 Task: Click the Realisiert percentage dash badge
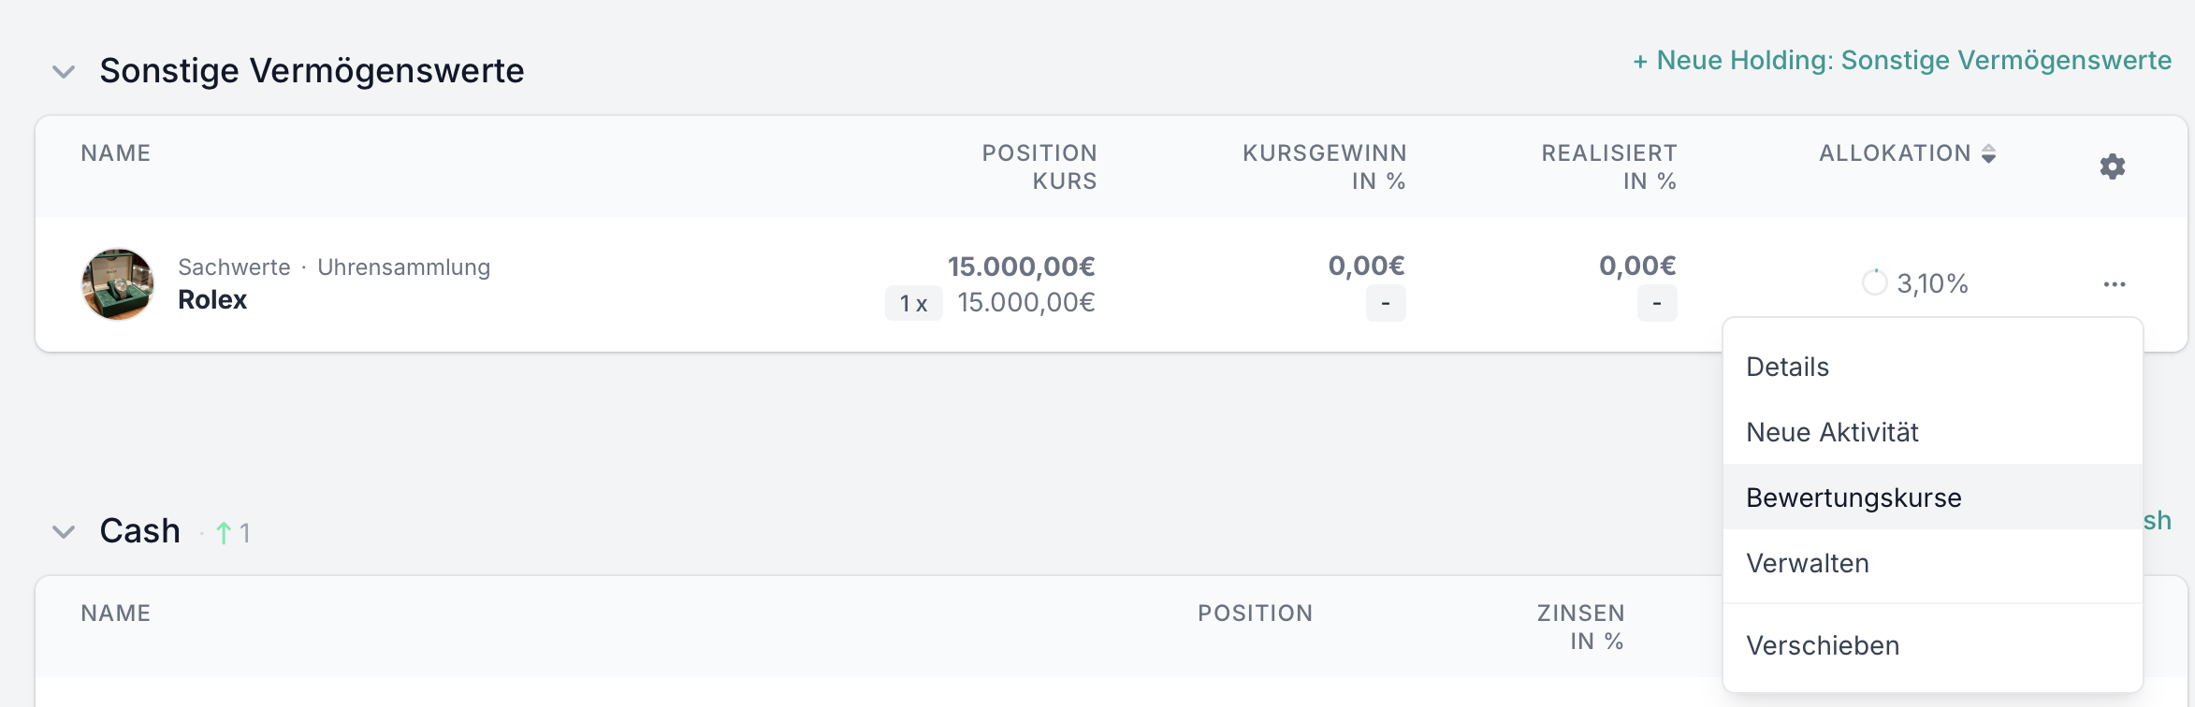coord(1656,303)
